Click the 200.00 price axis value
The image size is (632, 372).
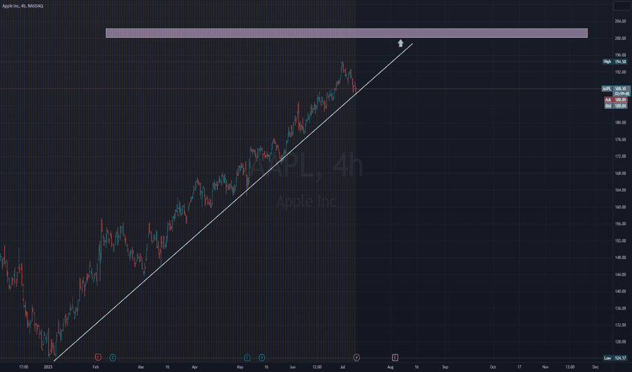tap(620, 38)
